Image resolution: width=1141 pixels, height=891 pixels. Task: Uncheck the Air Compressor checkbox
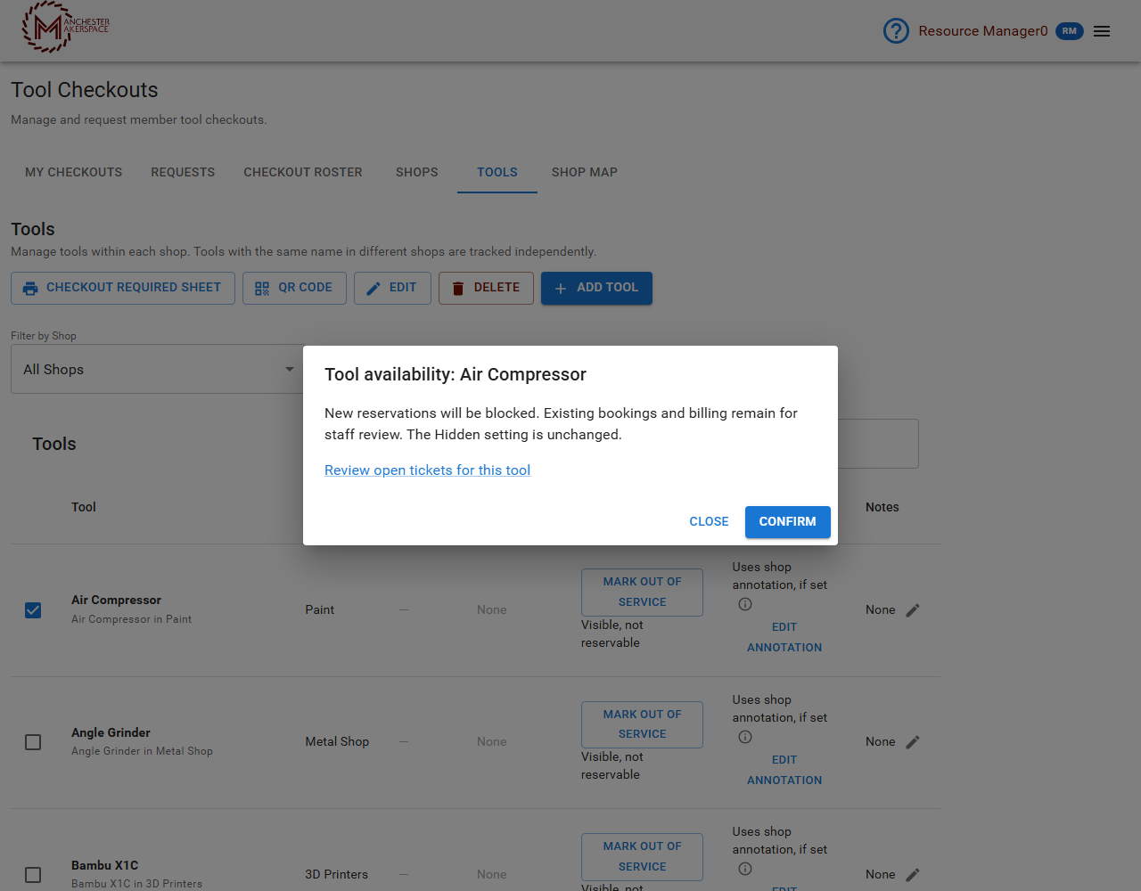33,610
